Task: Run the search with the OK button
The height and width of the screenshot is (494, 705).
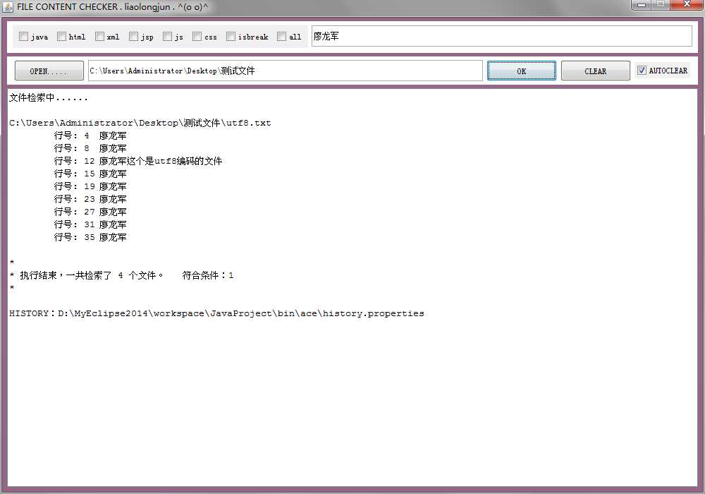Action: tap(522, 71)
